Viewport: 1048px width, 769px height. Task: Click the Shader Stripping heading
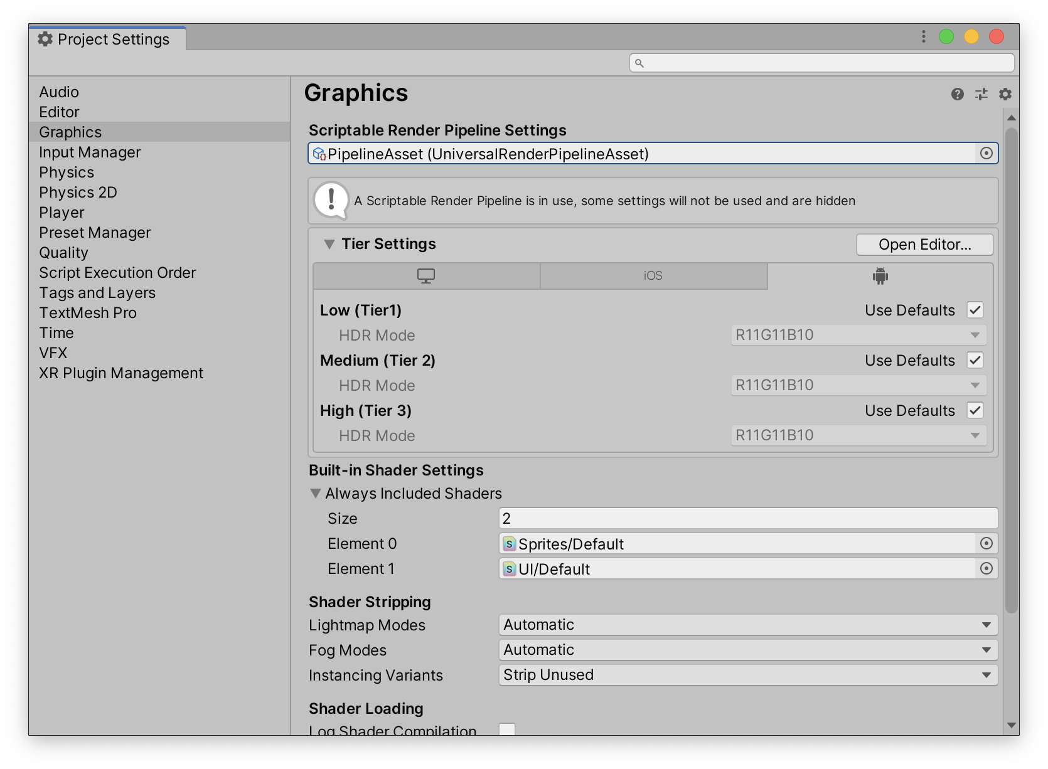point(370,602)
